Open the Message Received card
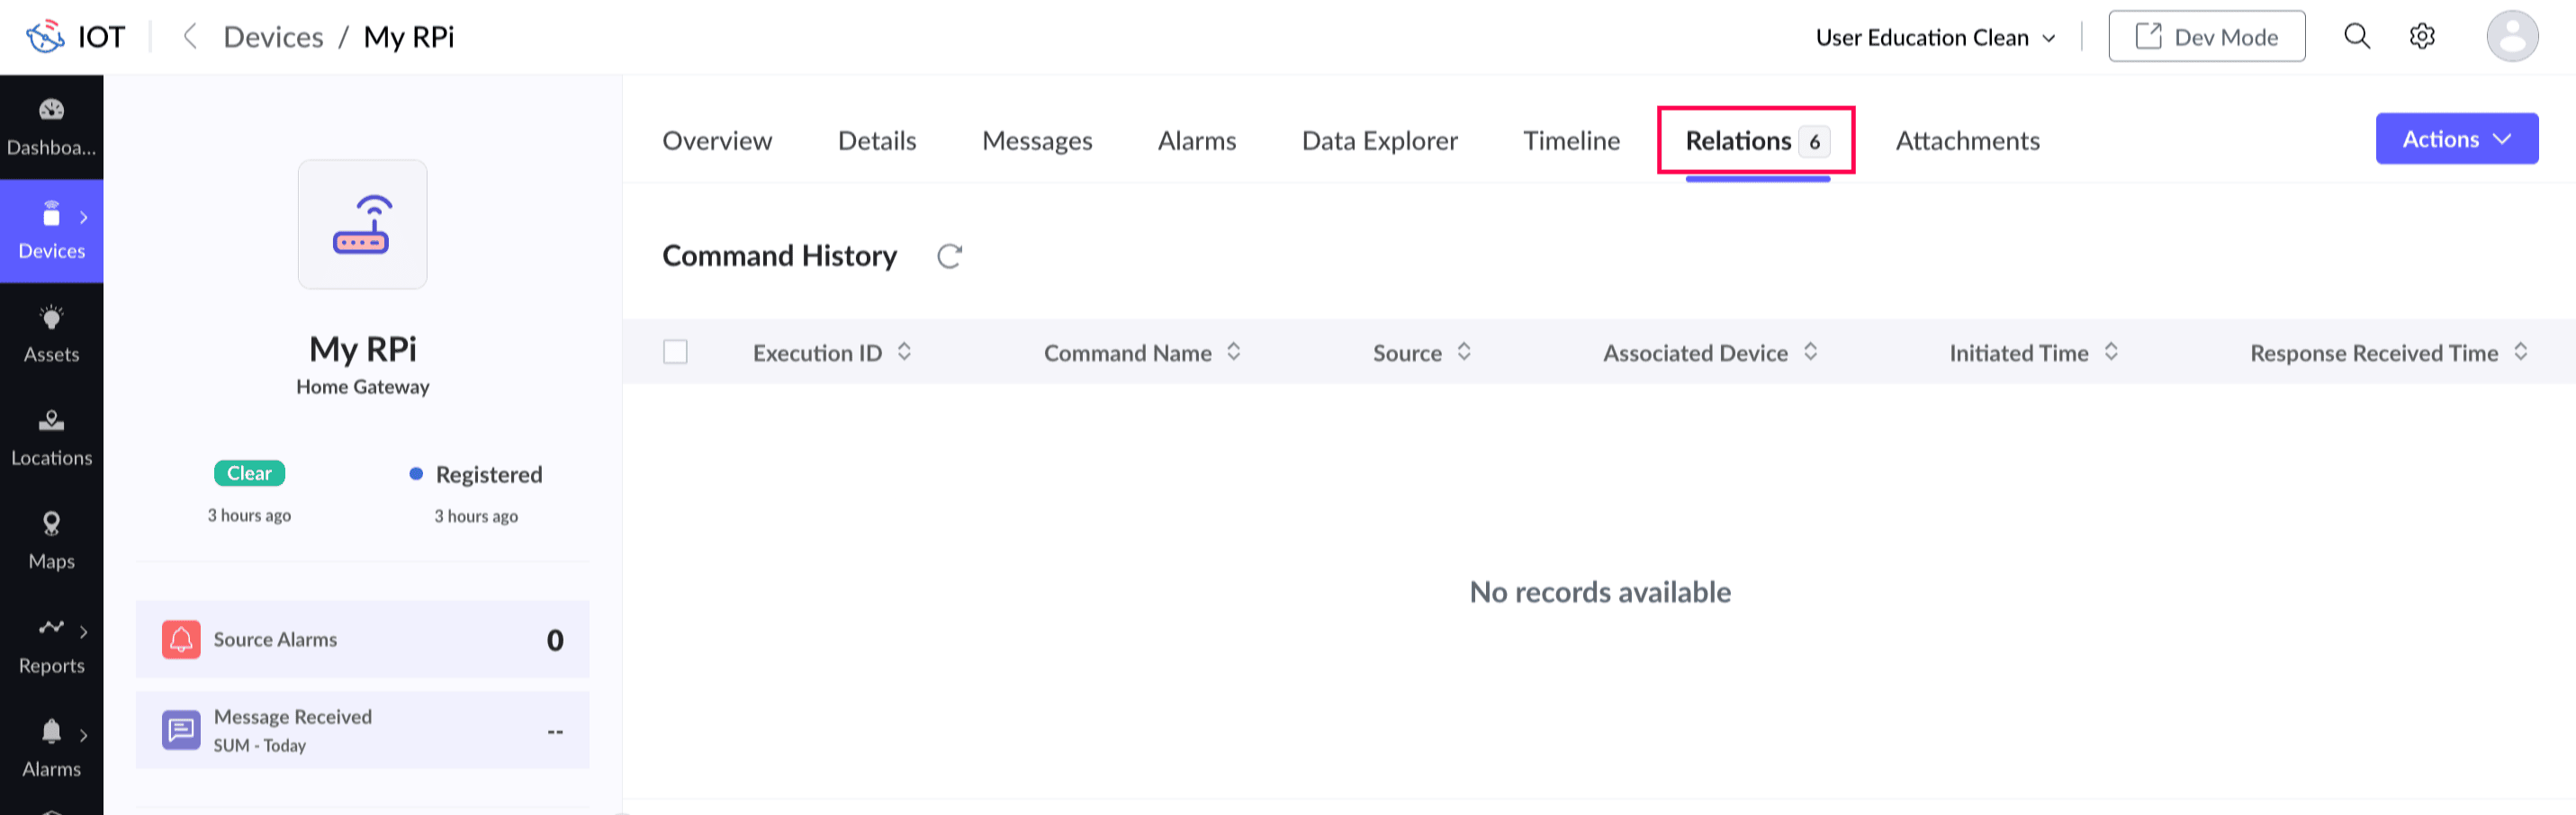The width and height of the screenshot is (2576, 815). [x=362, y=730]
